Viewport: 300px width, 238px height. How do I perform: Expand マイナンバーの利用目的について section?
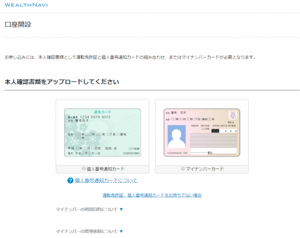click(x=89, y=209)
